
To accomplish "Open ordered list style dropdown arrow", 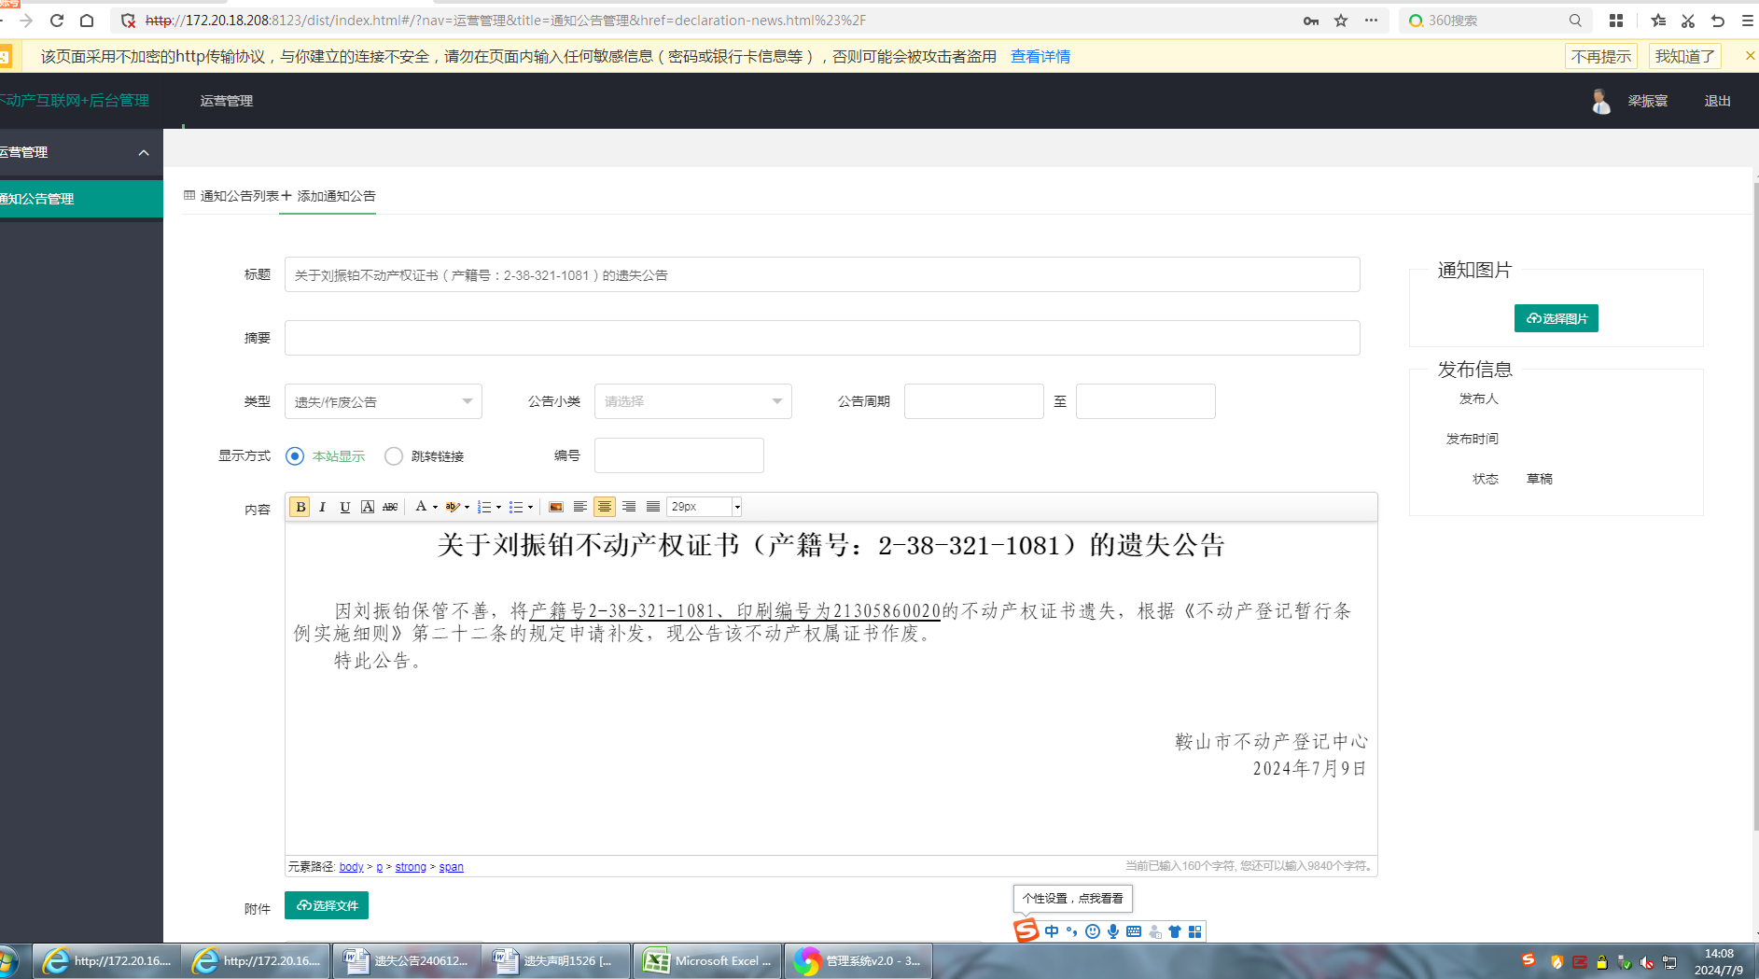I will (x=498, y=507).
